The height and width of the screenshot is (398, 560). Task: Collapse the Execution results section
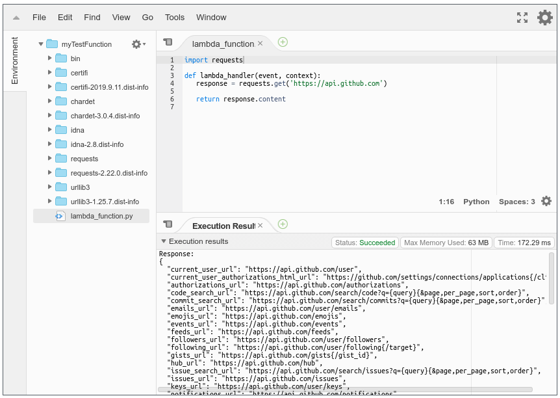(x=164, y=241)
